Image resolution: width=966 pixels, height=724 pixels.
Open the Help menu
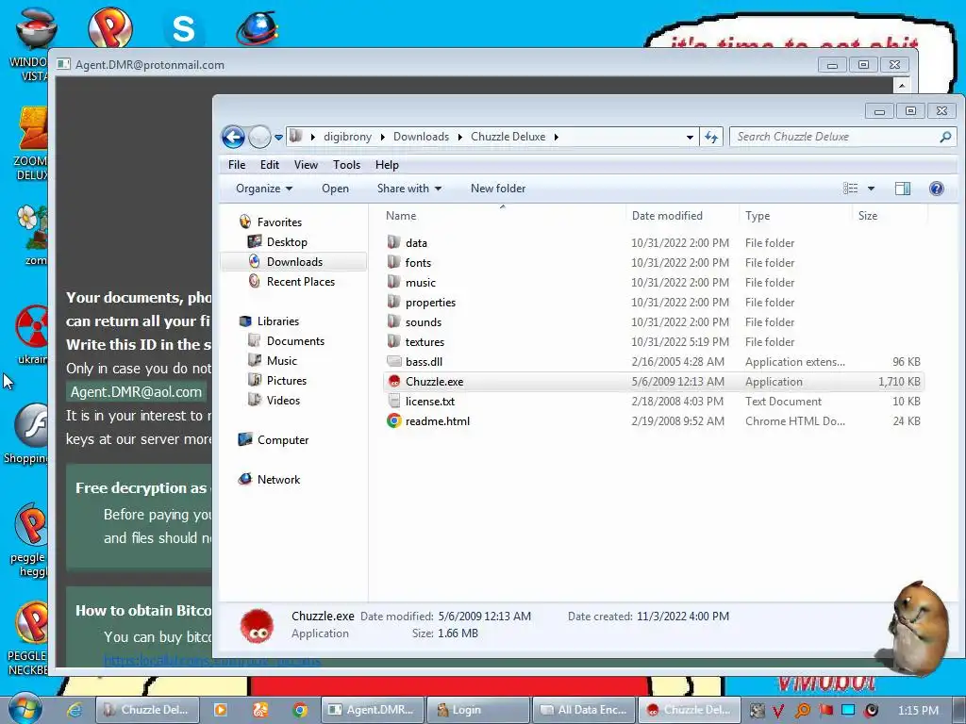pos(387,165)
